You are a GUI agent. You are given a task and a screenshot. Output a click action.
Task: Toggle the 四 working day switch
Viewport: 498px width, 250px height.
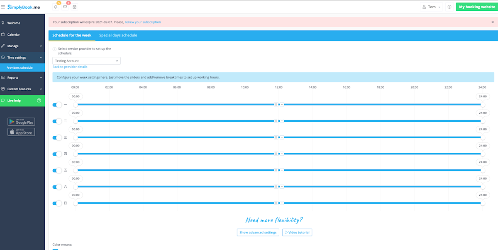point(57,154)
